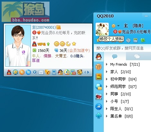Open the blue M sidebar icon
The image size is (151, 132).
point(99,107)
